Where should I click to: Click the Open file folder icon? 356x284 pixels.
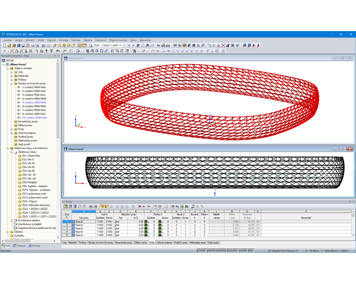point(9,45)
